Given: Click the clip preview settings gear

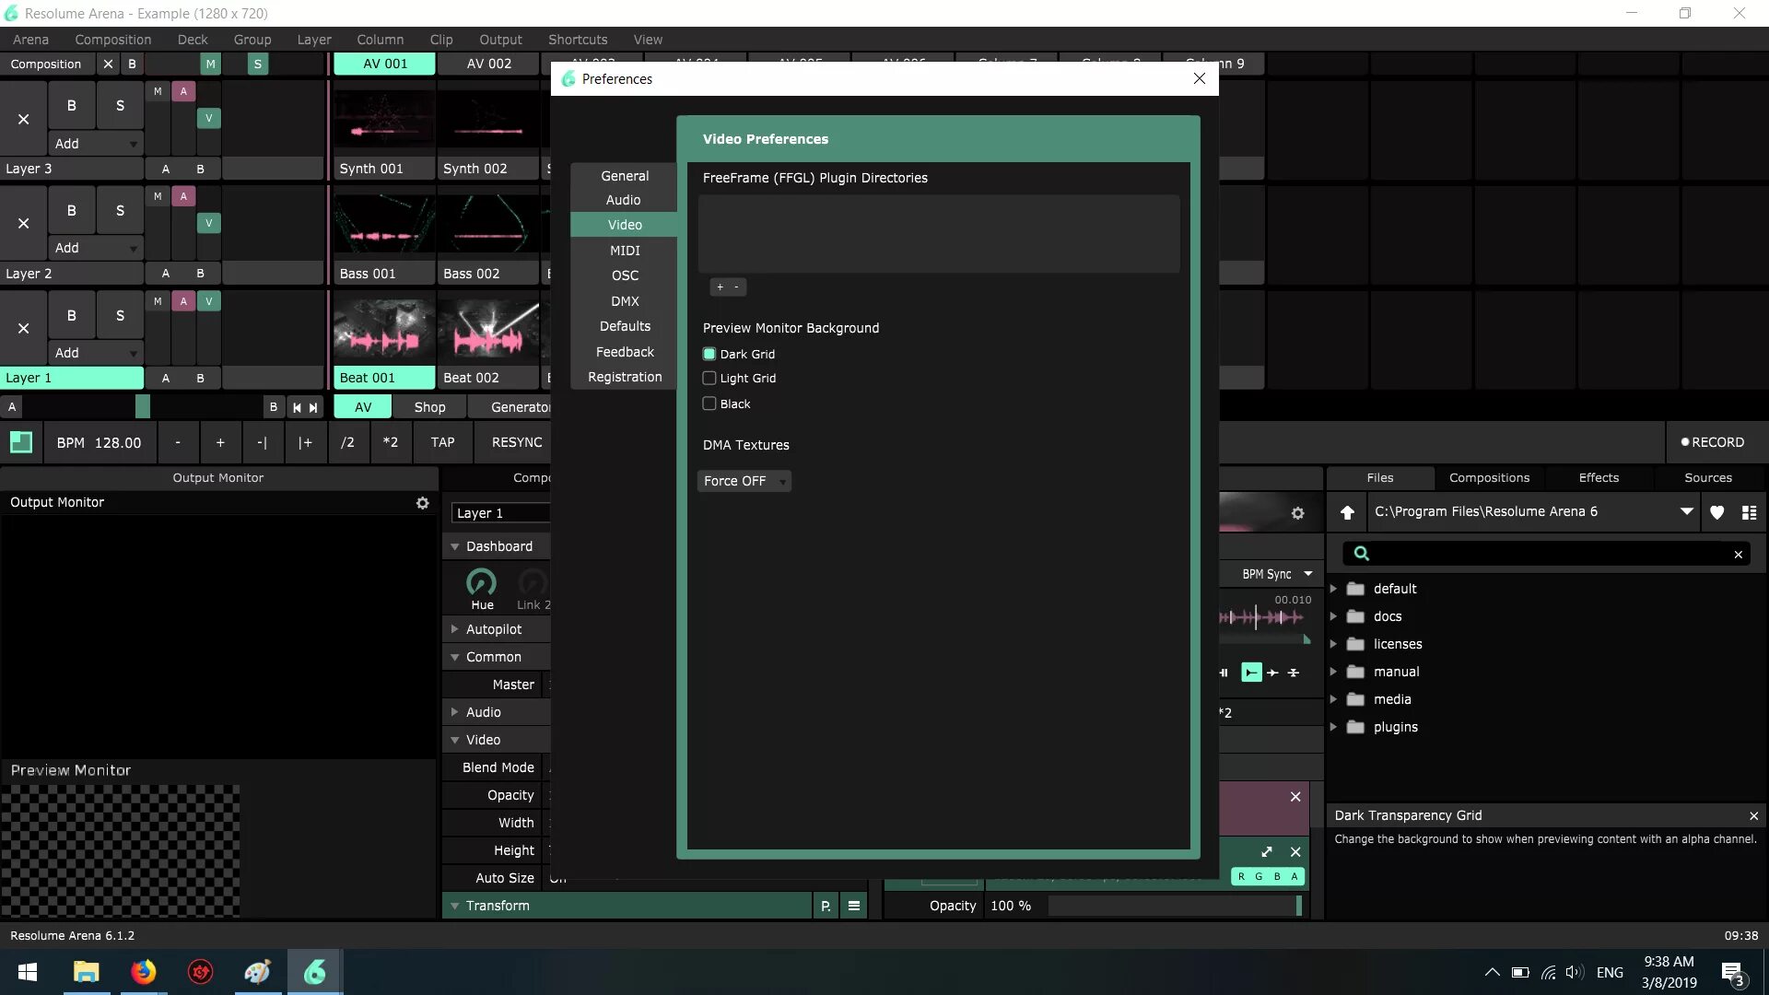Looking at the screenshot, I should 1297,513.
